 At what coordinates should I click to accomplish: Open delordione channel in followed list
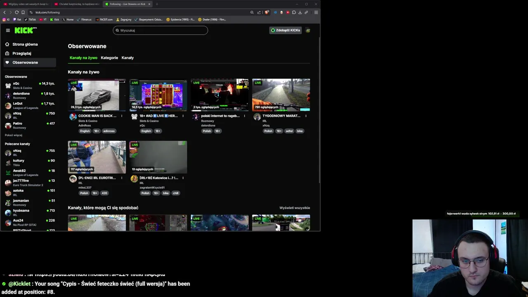point(30,95)
